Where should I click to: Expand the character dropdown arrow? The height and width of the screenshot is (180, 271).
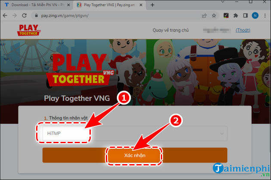coord(222,134)
